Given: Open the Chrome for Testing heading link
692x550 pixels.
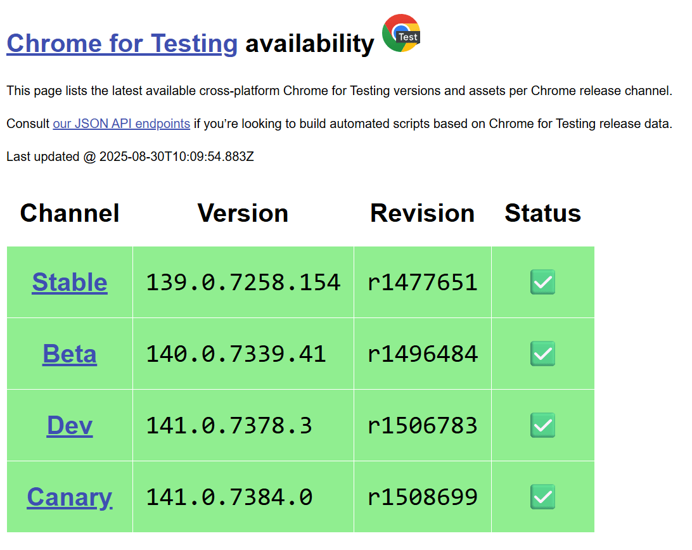Looking at the screenshot, I should (x=122, y=44).
